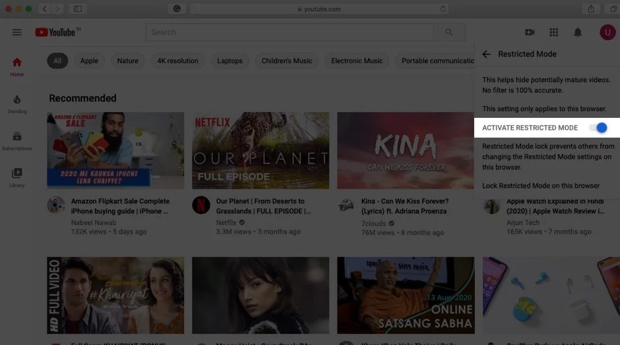The width and height of the screenshot is (620, 345).
Task: Select the 4K resolution chip
Action: pos(177,61)
